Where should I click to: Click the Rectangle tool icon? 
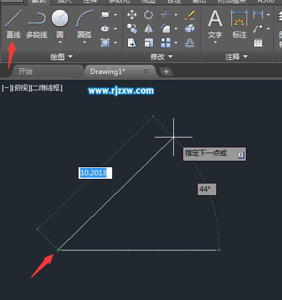point(105,15)
